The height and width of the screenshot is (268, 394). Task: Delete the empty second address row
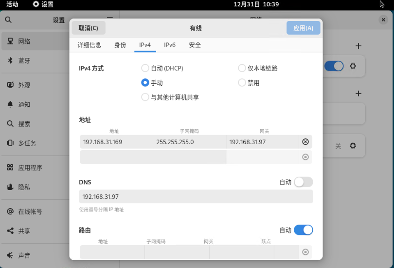click(305, 157)
